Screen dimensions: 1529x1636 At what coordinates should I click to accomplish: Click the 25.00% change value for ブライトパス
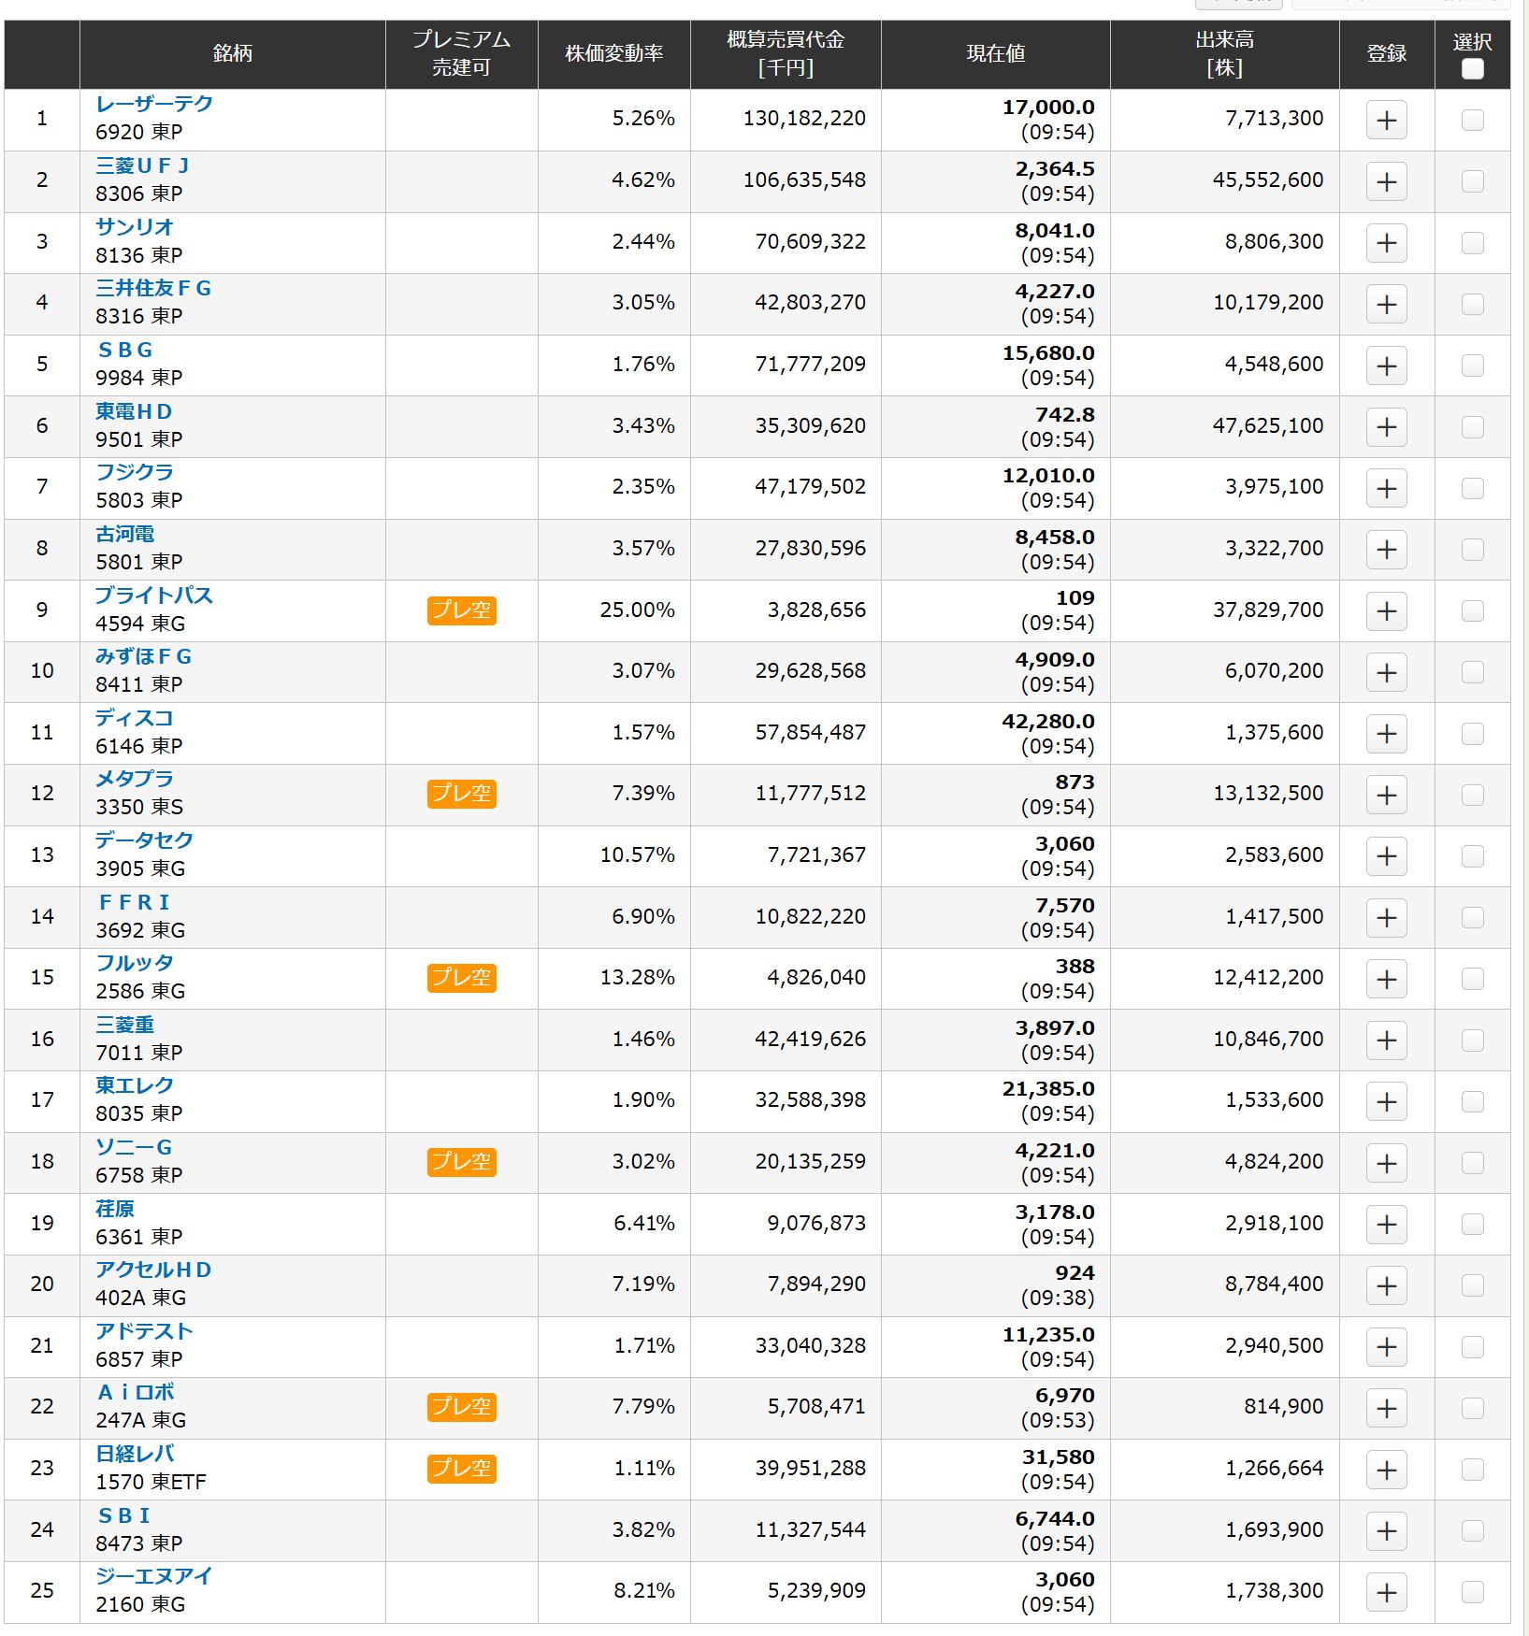(x=637, y=610)
